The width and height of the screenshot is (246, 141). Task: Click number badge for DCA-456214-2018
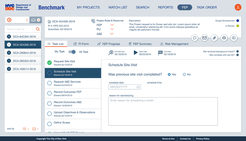tap(9, 69)
